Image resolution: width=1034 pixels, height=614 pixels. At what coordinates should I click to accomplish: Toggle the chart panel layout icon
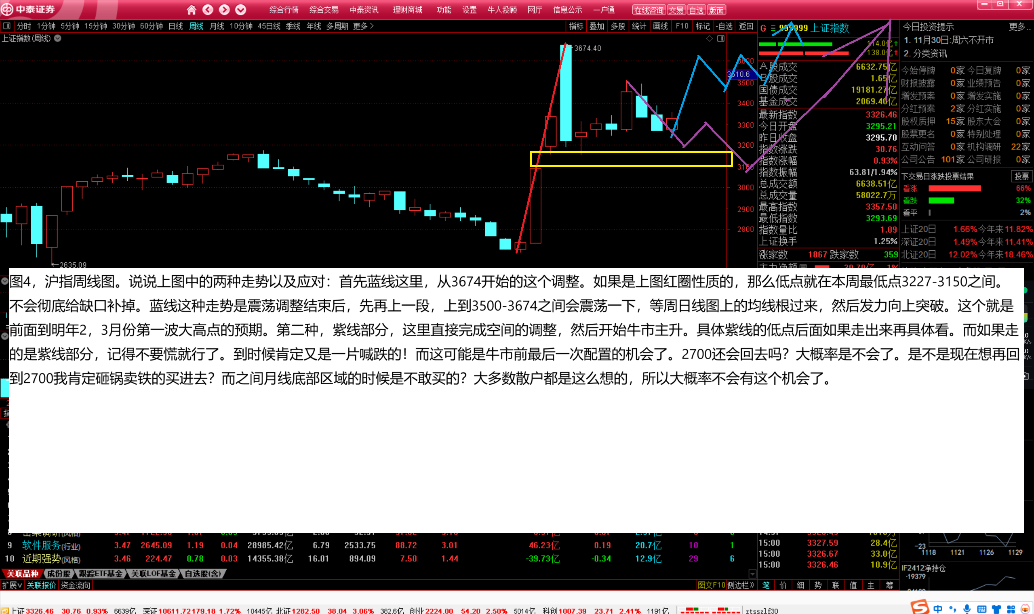click(x=720, y=38)
